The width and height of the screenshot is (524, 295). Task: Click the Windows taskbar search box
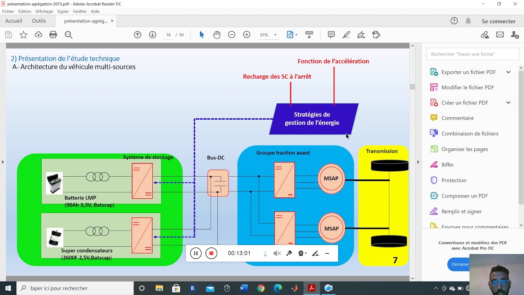[75, 288]
